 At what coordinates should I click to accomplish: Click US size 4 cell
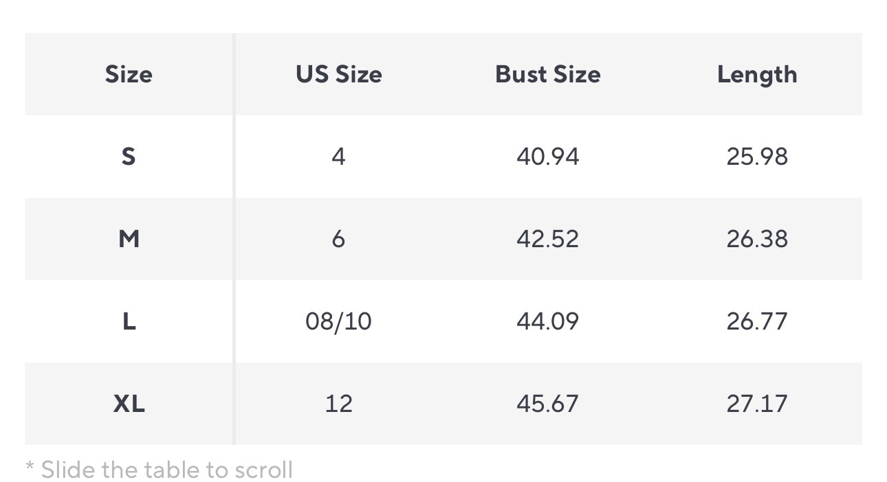tap(338, 157)
